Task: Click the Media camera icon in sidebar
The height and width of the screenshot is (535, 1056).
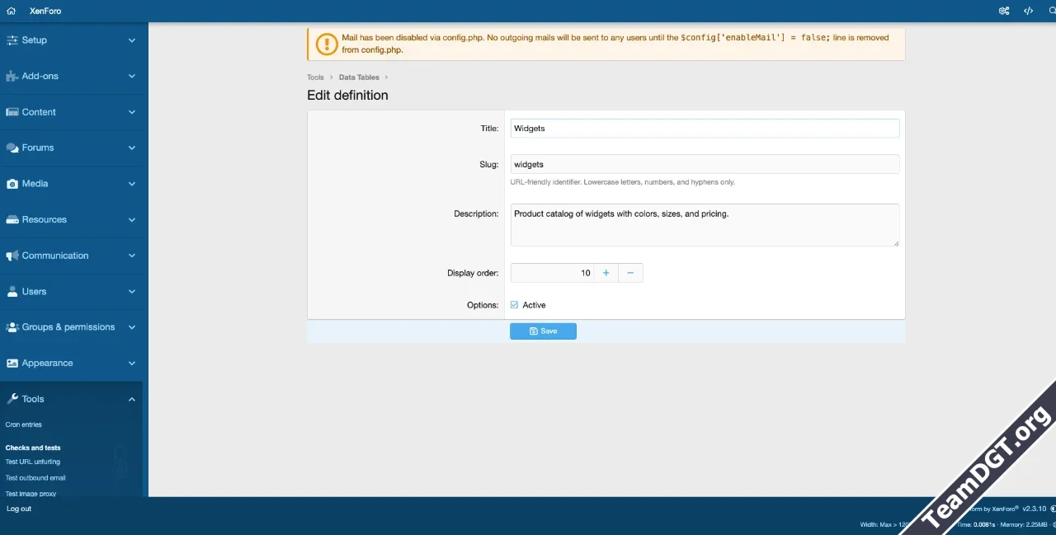Action: [12, 184]
